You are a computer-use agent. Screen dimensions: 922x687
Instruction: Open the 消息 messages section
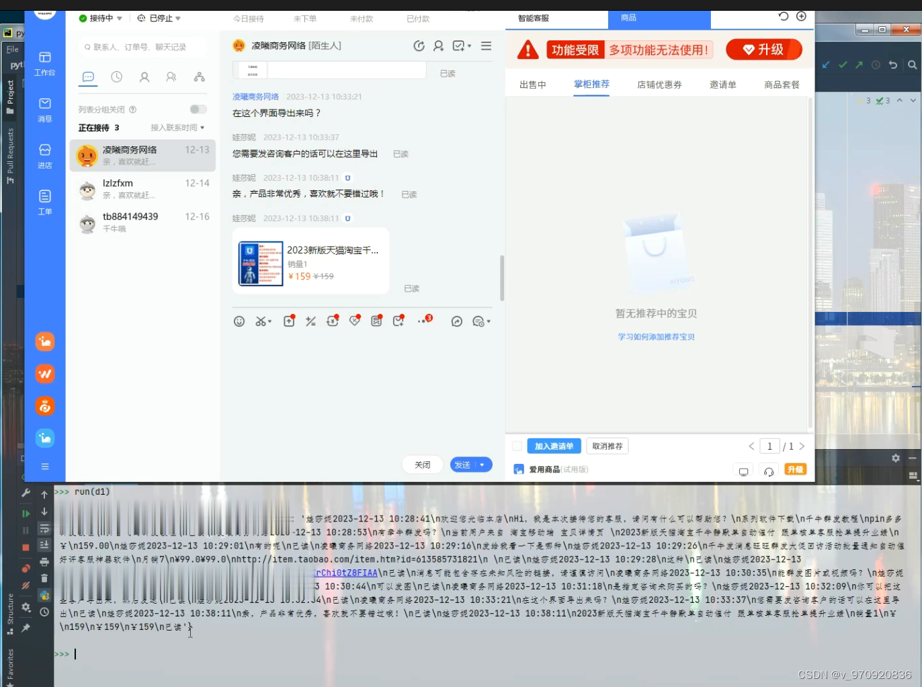(45, 110)
